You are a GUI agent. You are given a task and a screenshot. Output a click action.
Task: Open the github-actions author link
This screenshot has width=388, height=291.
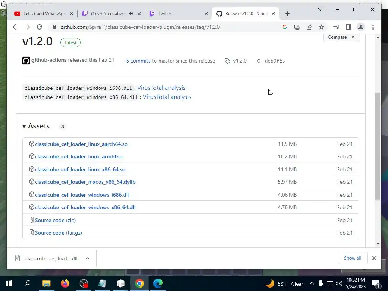tap(49, 60)
